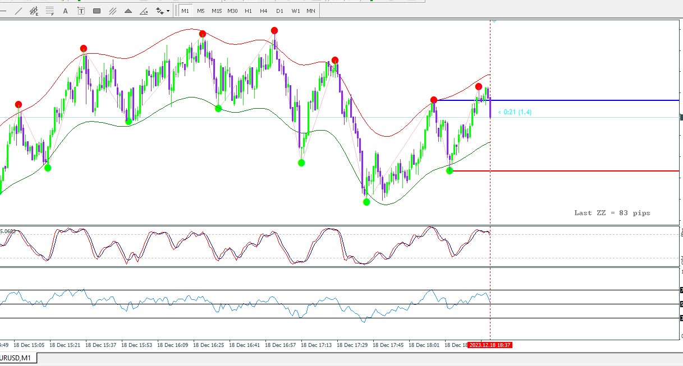683x366 pixels.
Task: Select the EURUSD,M1 chart tab
Action: pyautogui.click(x=17, y=358)
